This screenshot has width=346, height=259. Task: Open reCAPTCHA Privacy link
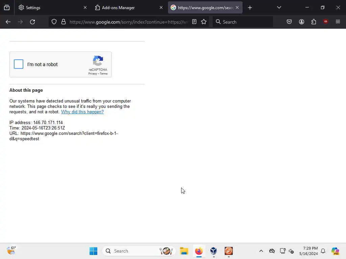coord(93,74)
